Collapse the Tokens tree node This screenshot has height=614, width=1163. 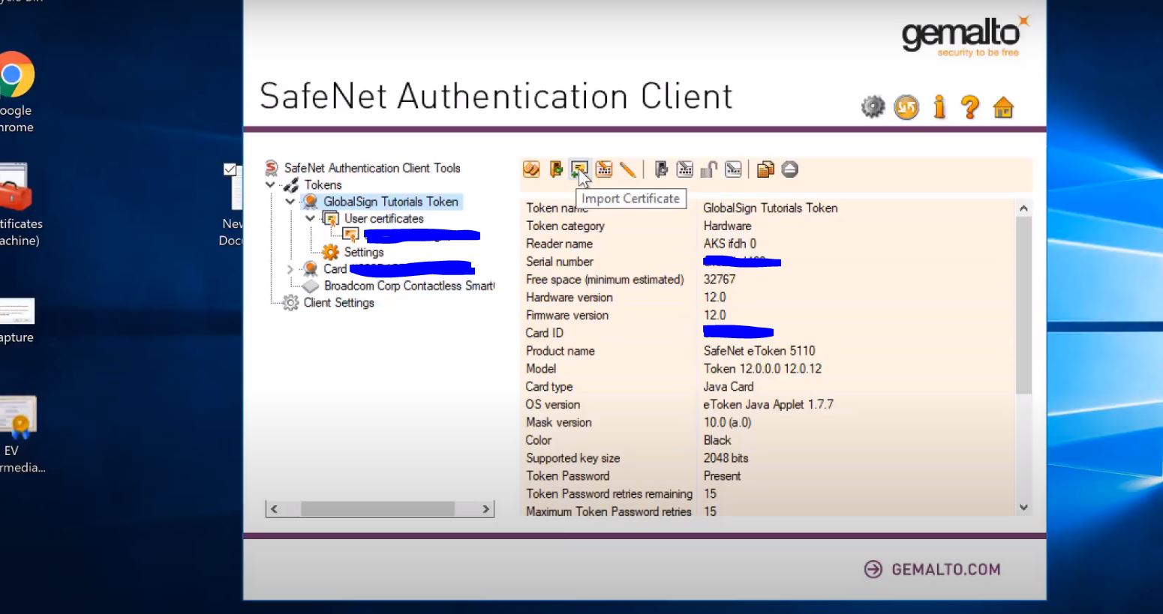pyautogui.click(x=270, y=184)
